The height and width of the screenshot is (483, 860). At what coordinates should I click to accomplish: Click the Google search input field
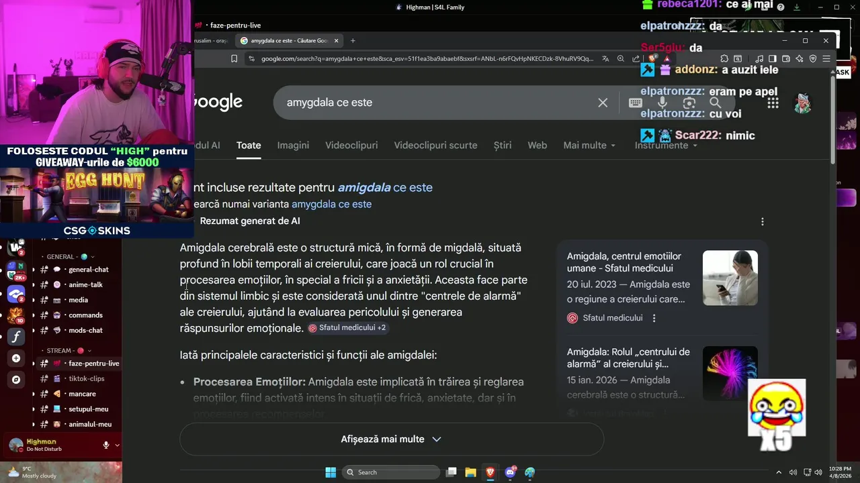[437, 103]
